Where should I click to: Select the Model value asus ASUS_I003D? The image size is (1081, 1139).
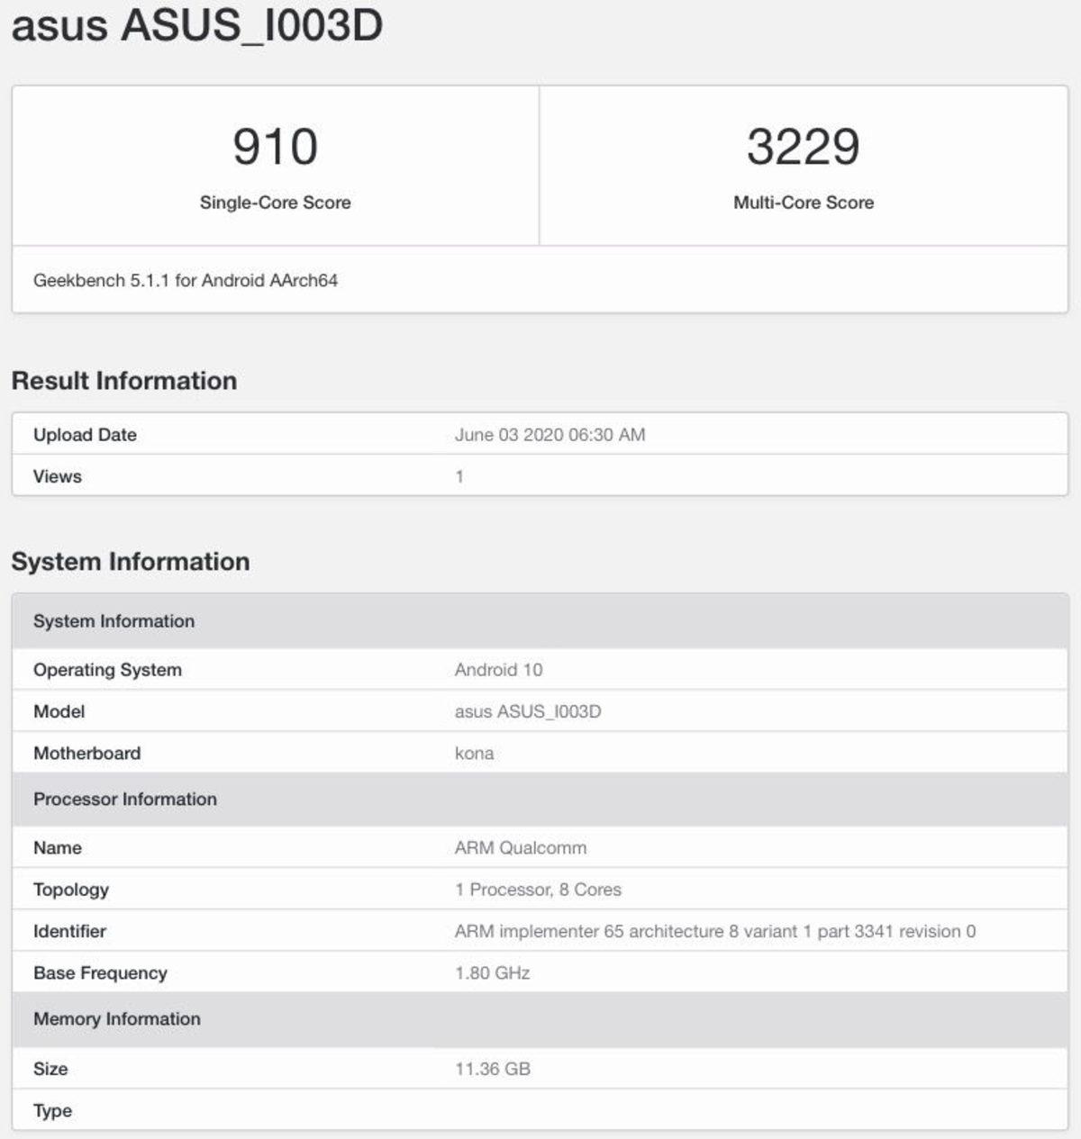(x=530, y=710)
